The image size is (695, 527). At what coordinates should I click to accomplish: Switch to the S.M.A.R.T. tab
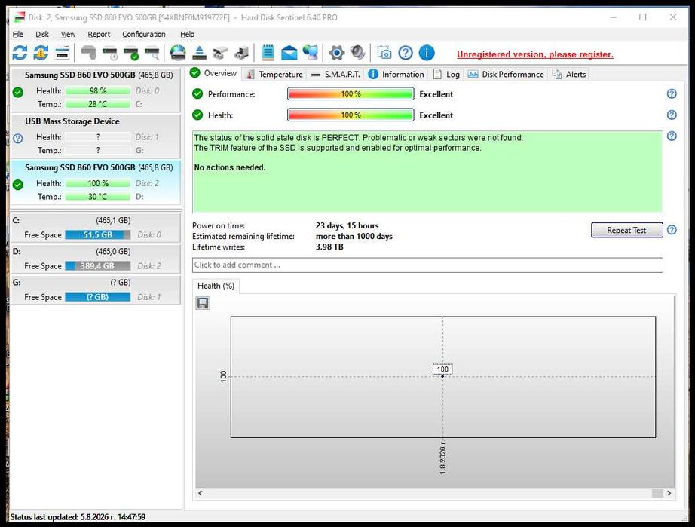pyautogui.click(x=335, y=75)
